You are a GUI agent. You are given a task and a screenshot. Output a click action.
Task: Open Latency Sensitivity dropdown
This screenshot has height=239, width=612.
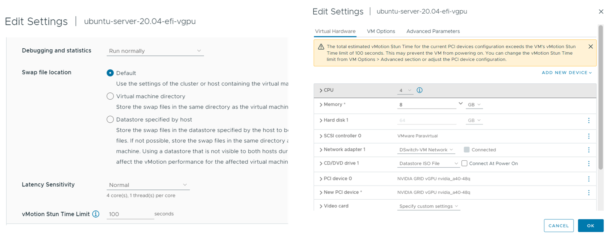148,185
